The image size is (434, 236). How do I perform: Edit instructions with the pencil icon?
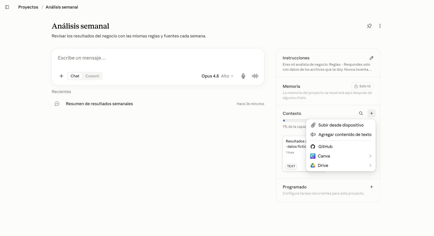371,58
